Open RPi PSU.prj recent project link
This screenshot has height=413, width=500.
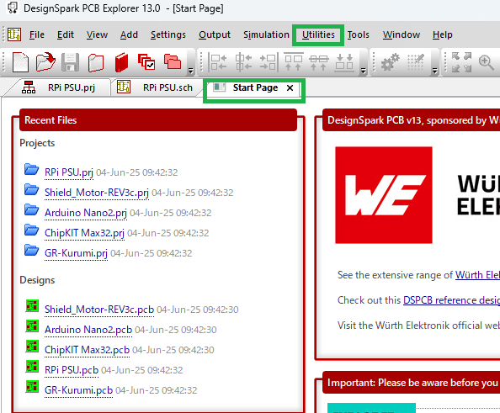click(69, 172)
